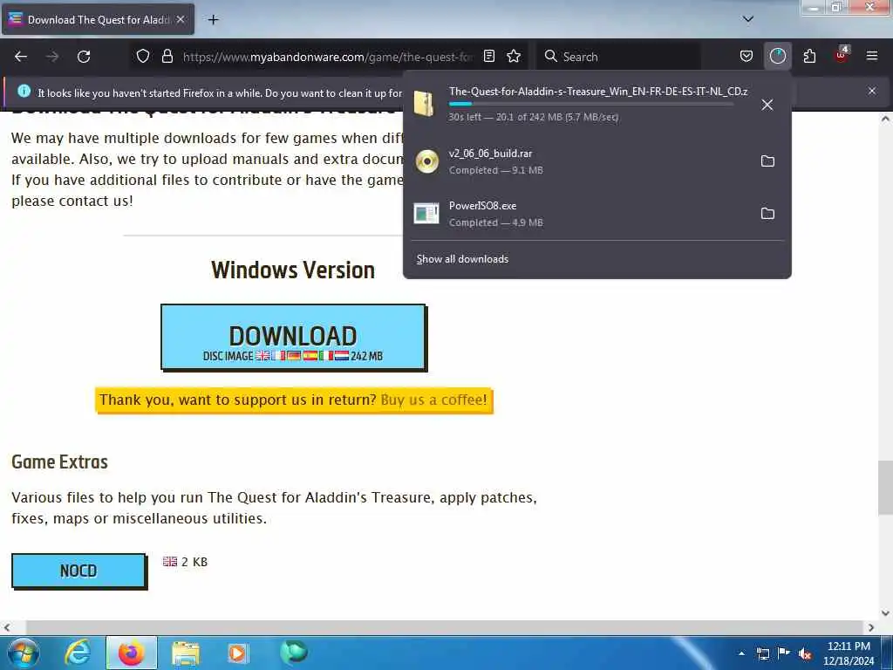Toggle the downloads panel button

click(x=777, y=56)
